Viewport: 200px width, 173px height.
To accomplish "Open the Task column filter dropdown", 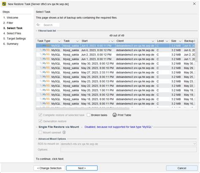I will pos(77,41).
